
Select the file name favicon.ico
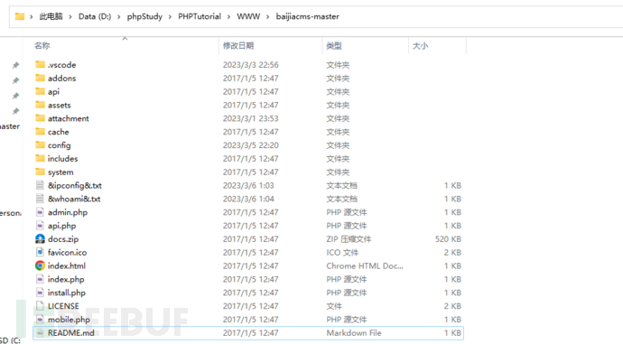coord(67,252)
